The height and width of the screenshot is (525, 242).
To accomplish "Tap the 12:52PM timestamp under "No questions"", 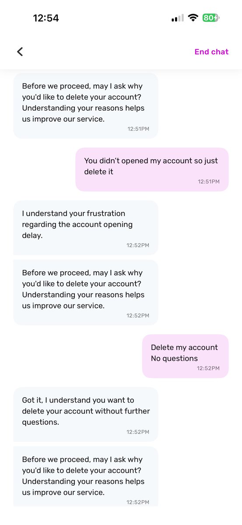I will pos(208,368).
